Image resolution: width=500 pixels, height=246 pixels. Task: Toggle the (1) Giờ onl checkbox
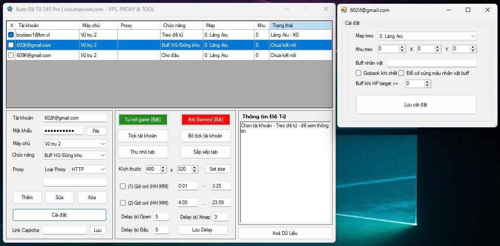123,186
